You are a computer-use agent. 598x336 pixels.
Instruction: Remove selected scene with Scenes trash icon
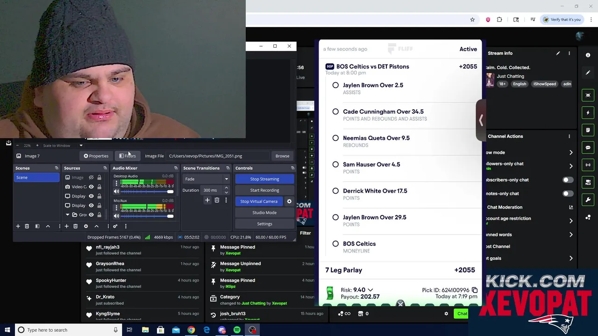coord(27,226)
